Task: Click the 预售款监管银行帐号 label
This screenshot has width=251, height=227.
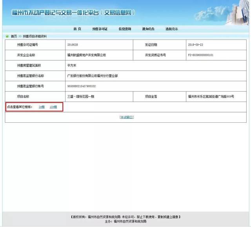Action: 31,86
